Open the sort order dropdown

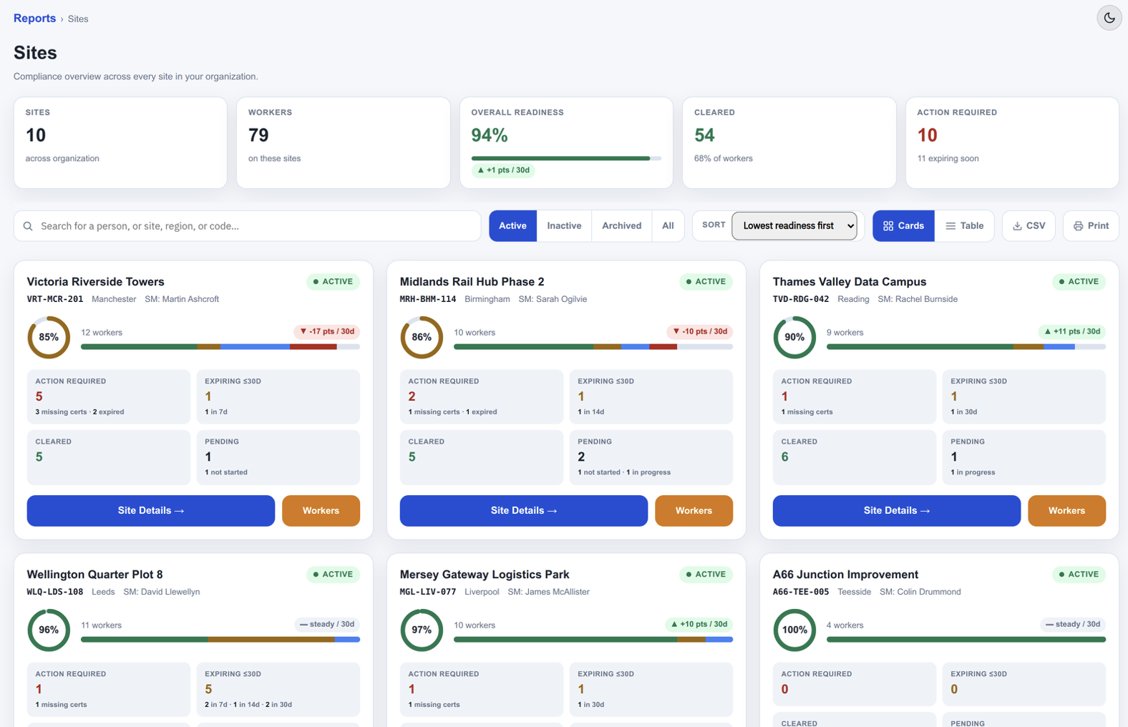pos(794,226)
